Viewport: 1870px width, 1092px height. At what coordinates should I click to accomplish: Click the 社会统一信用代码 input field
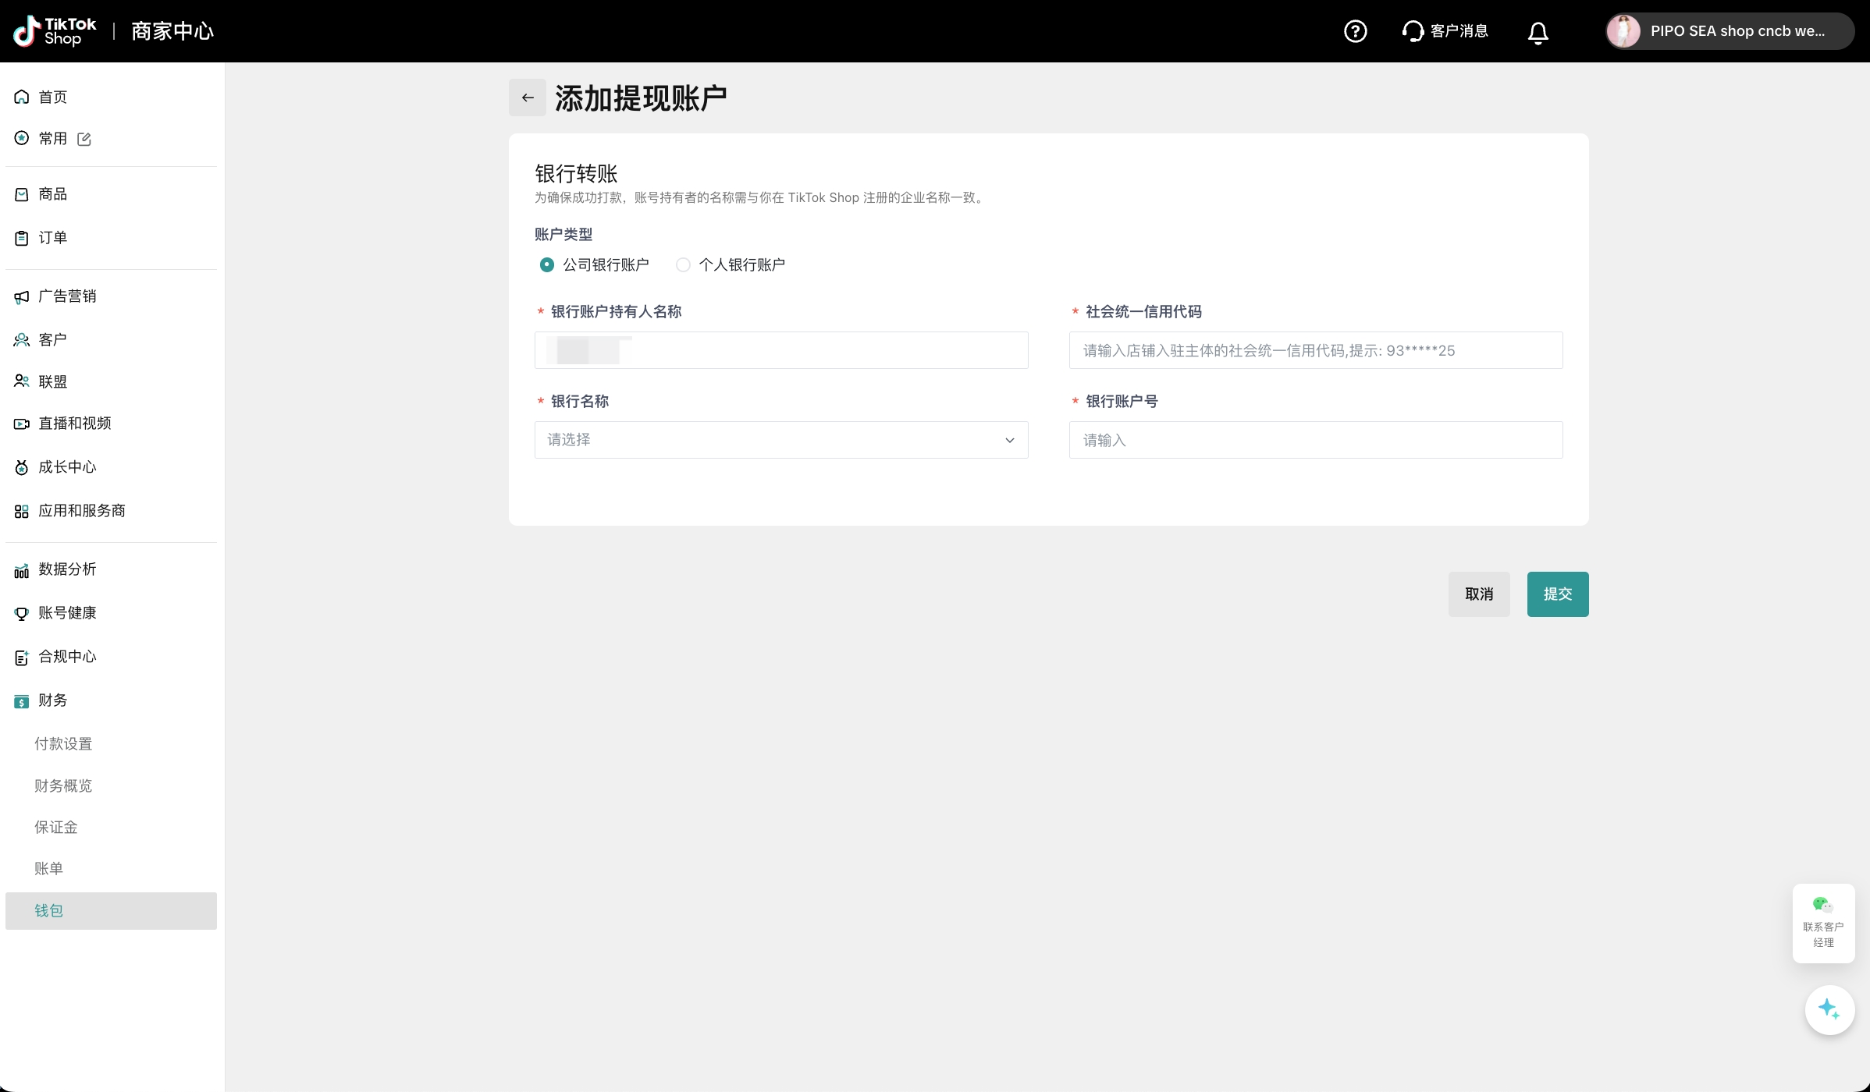coord(1315,350)
